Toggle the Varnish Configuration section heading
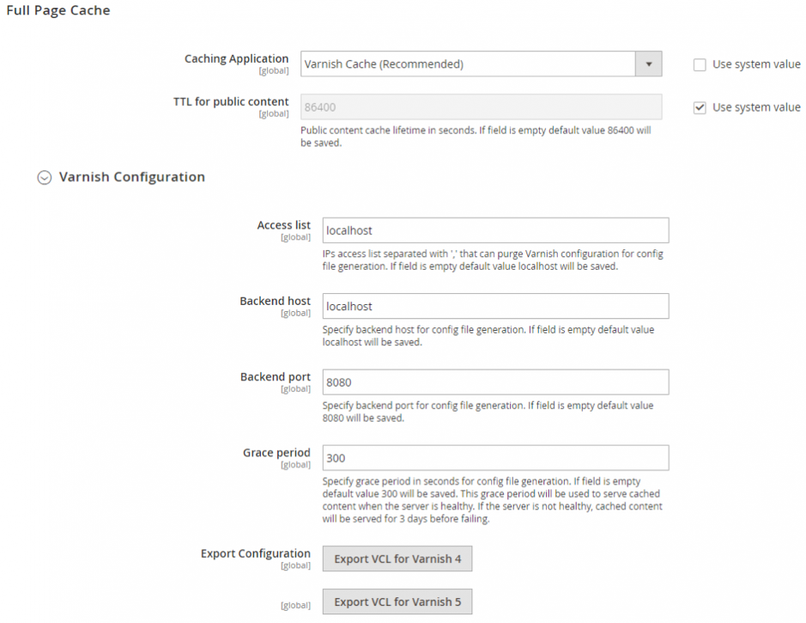Image resolution: width=806 pixels, height=623 pixels. [x=131, y=177]
